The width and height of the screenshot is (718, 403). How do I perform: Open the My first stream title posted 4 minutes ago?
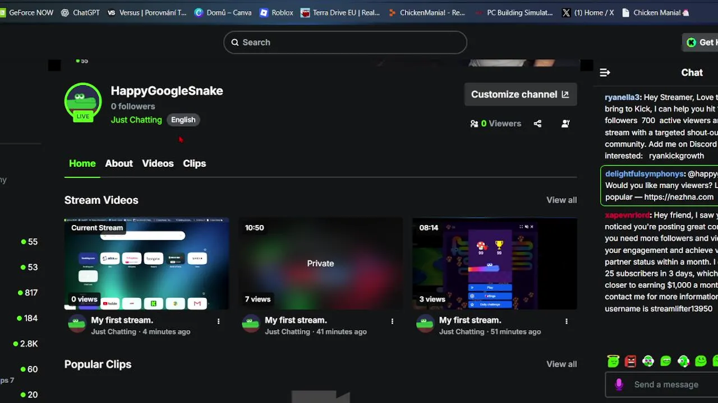click(122, 320)
